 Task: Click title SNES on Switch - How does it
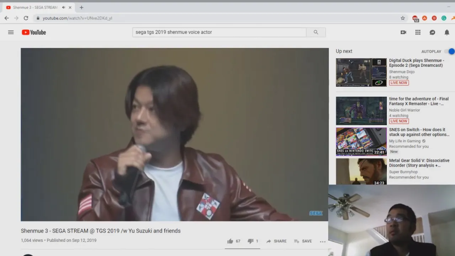coord(419,132)
